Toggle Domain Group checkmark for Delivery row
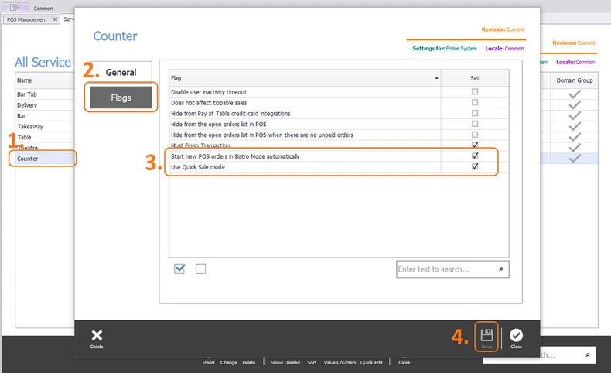 click(x=575, y=104)
